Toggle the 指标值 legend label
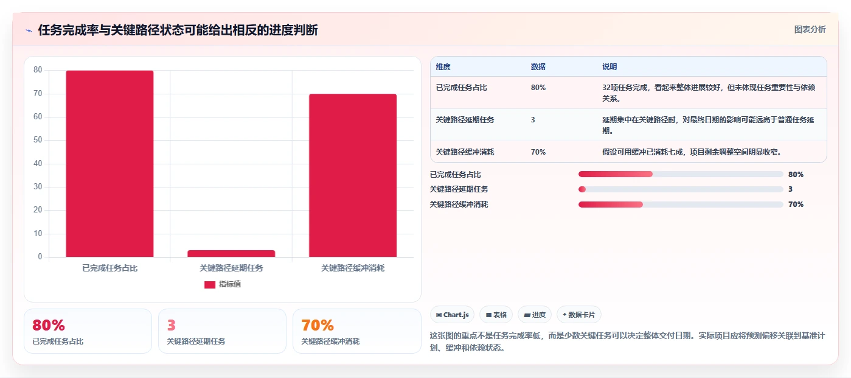Viewport: 851px width, 378px height. [x=230, y=284]
